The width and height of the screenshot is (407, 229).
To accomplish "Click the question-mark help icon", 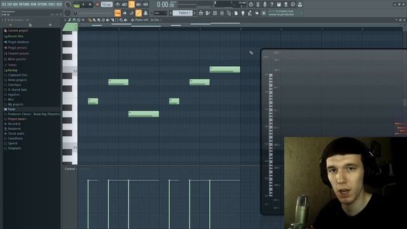I will pos(272,4).
